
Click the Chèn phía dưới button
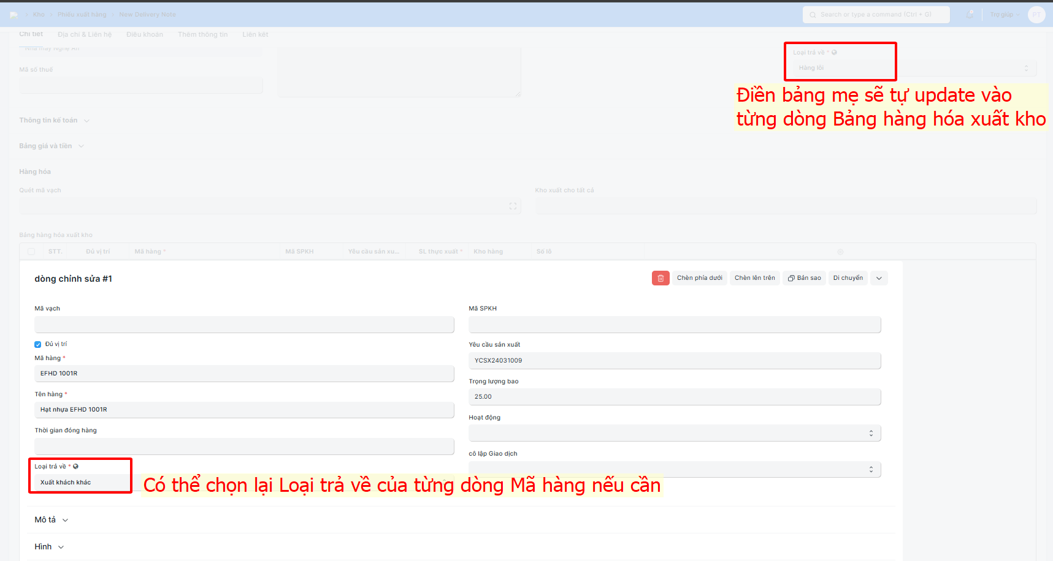699,278
